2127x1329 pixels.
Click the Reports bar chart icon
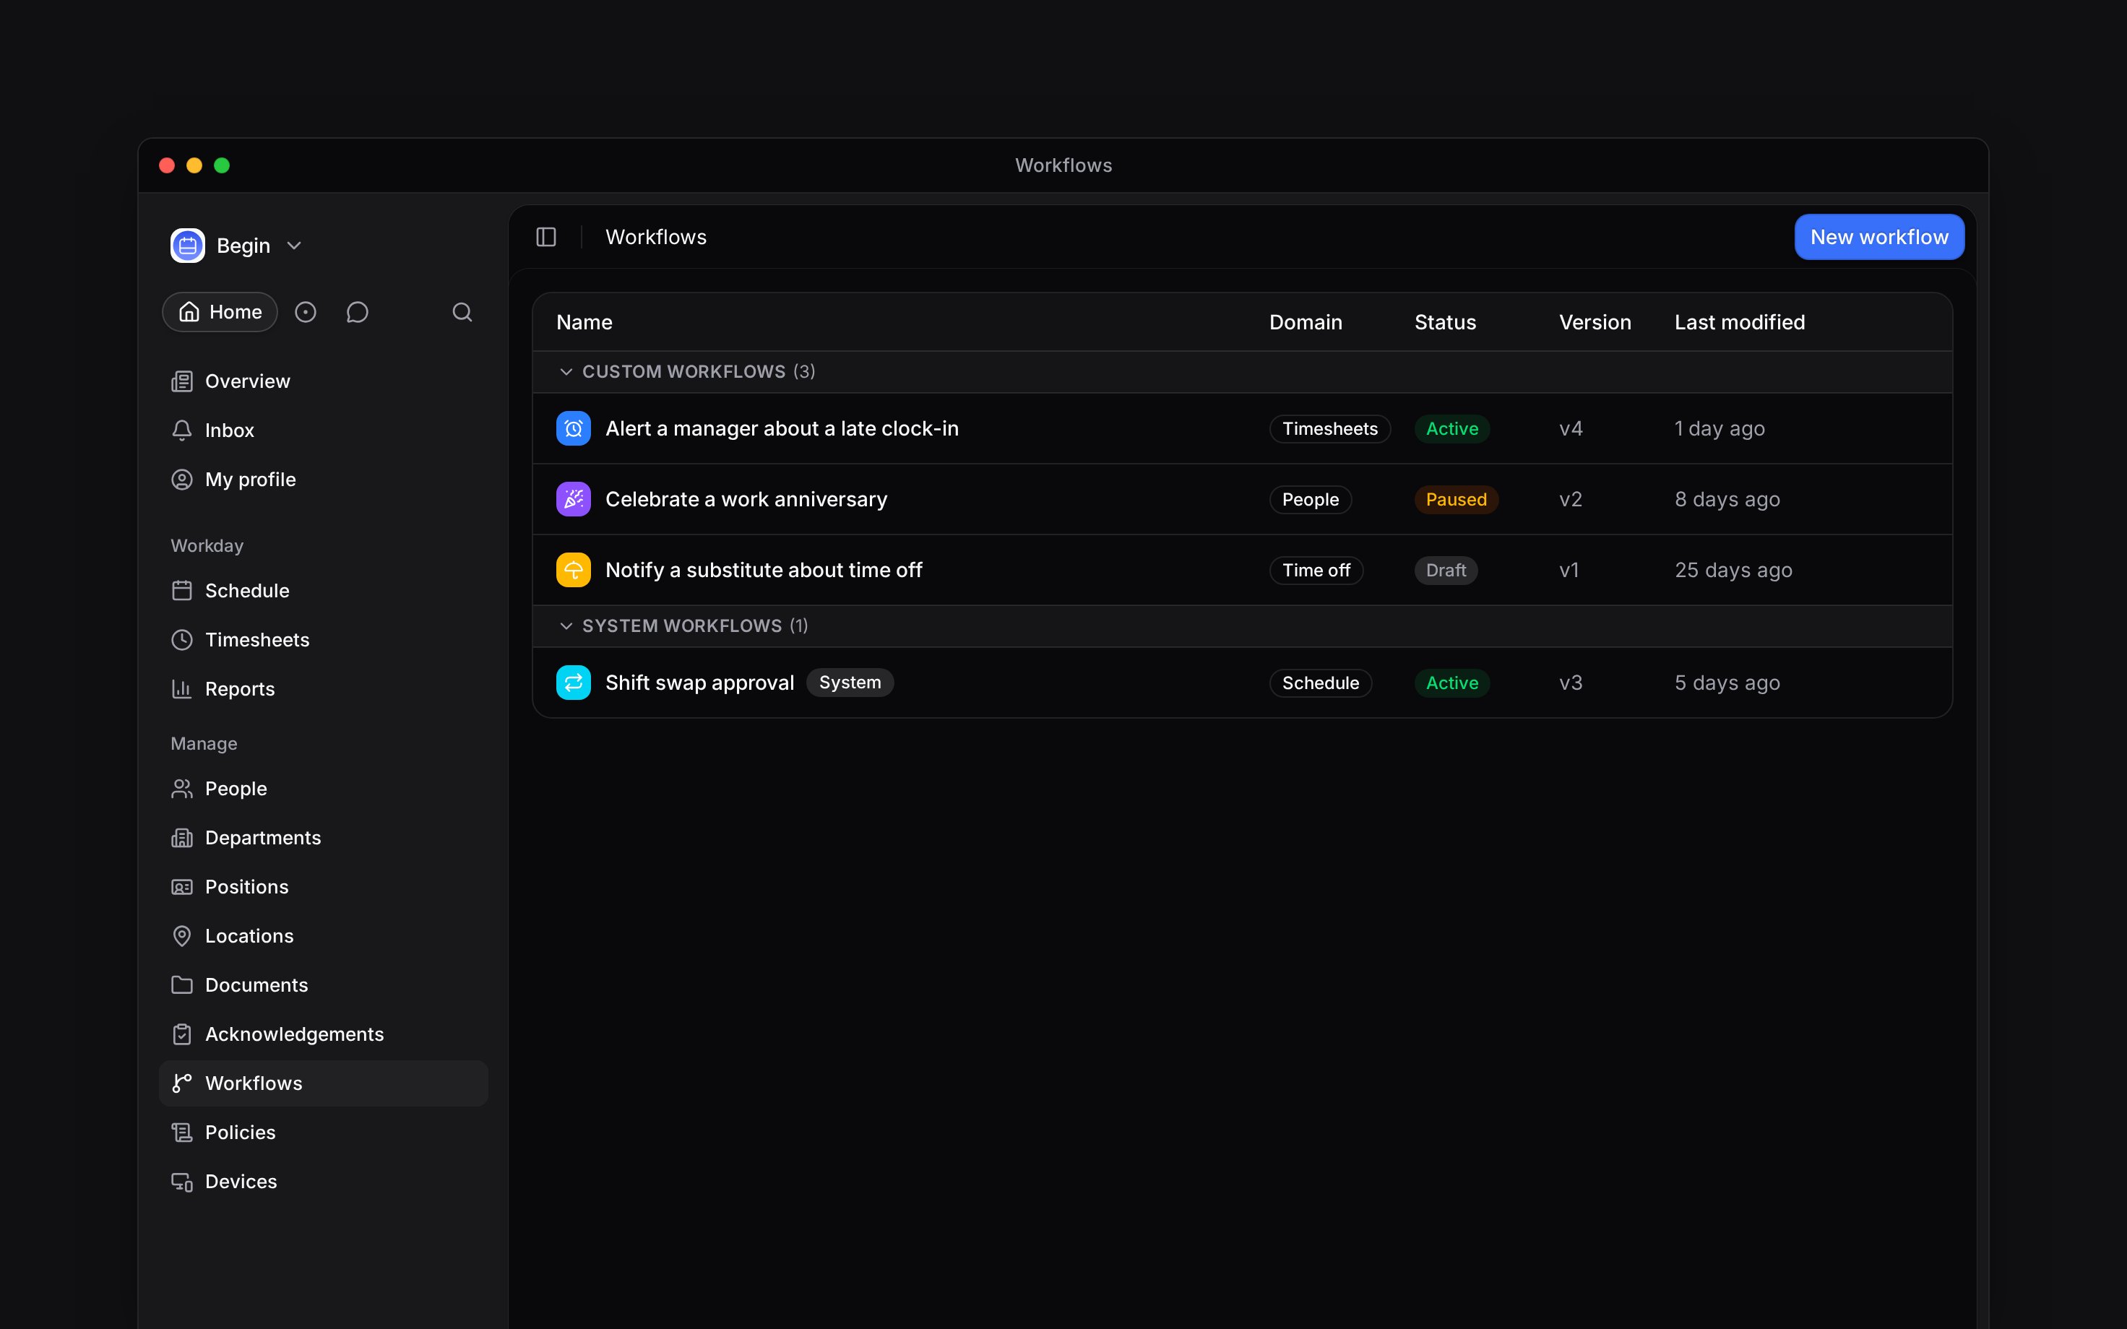(182, 689)
